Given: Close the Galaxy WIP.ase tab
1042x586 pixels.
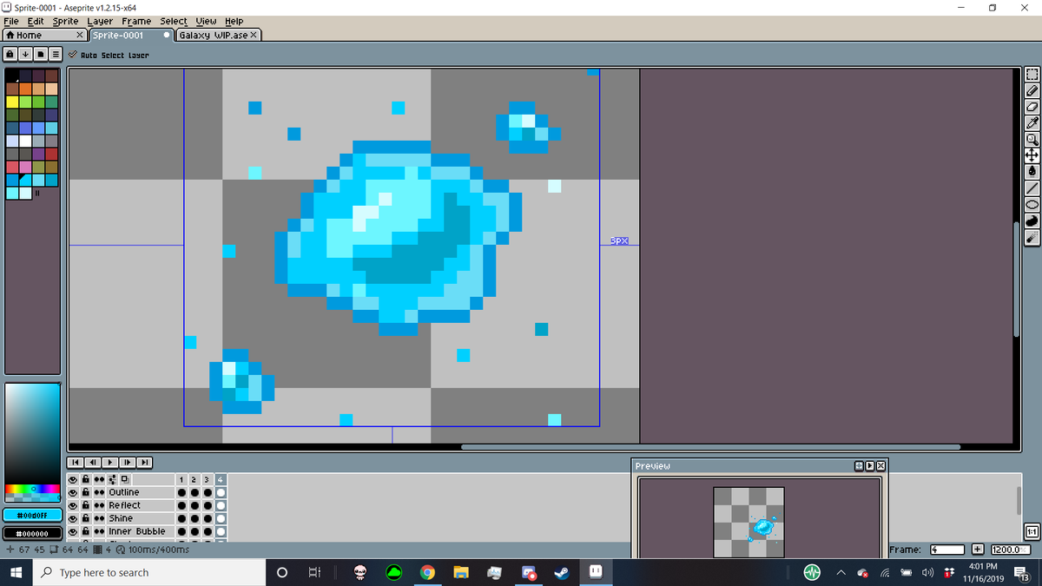Looking at the screenshot, I should tap(254, 35).
